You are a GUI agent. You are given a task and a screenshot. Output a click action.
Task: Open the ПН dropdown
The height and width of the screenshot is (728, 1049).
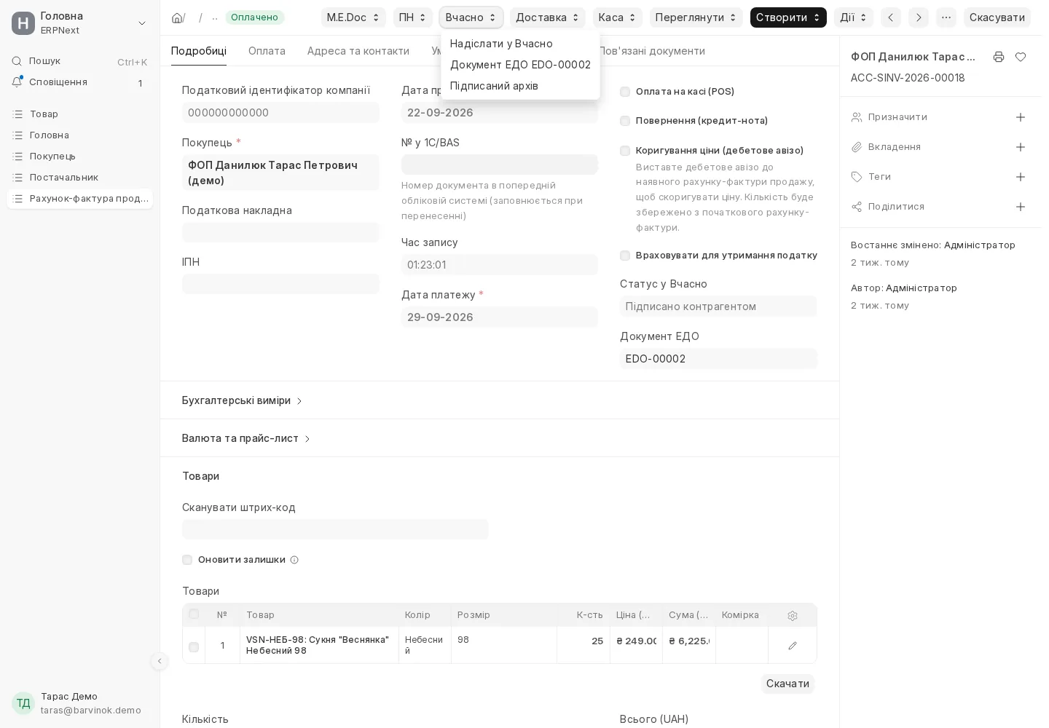[x=413, y=17]
